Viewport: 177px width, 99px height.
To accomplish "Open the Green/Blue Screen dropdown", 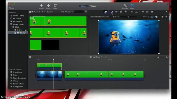I will [100, 17].
